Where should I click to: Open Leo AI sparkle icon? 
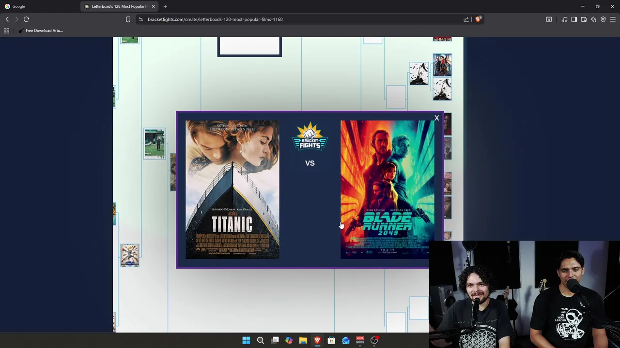pos(593,19)
